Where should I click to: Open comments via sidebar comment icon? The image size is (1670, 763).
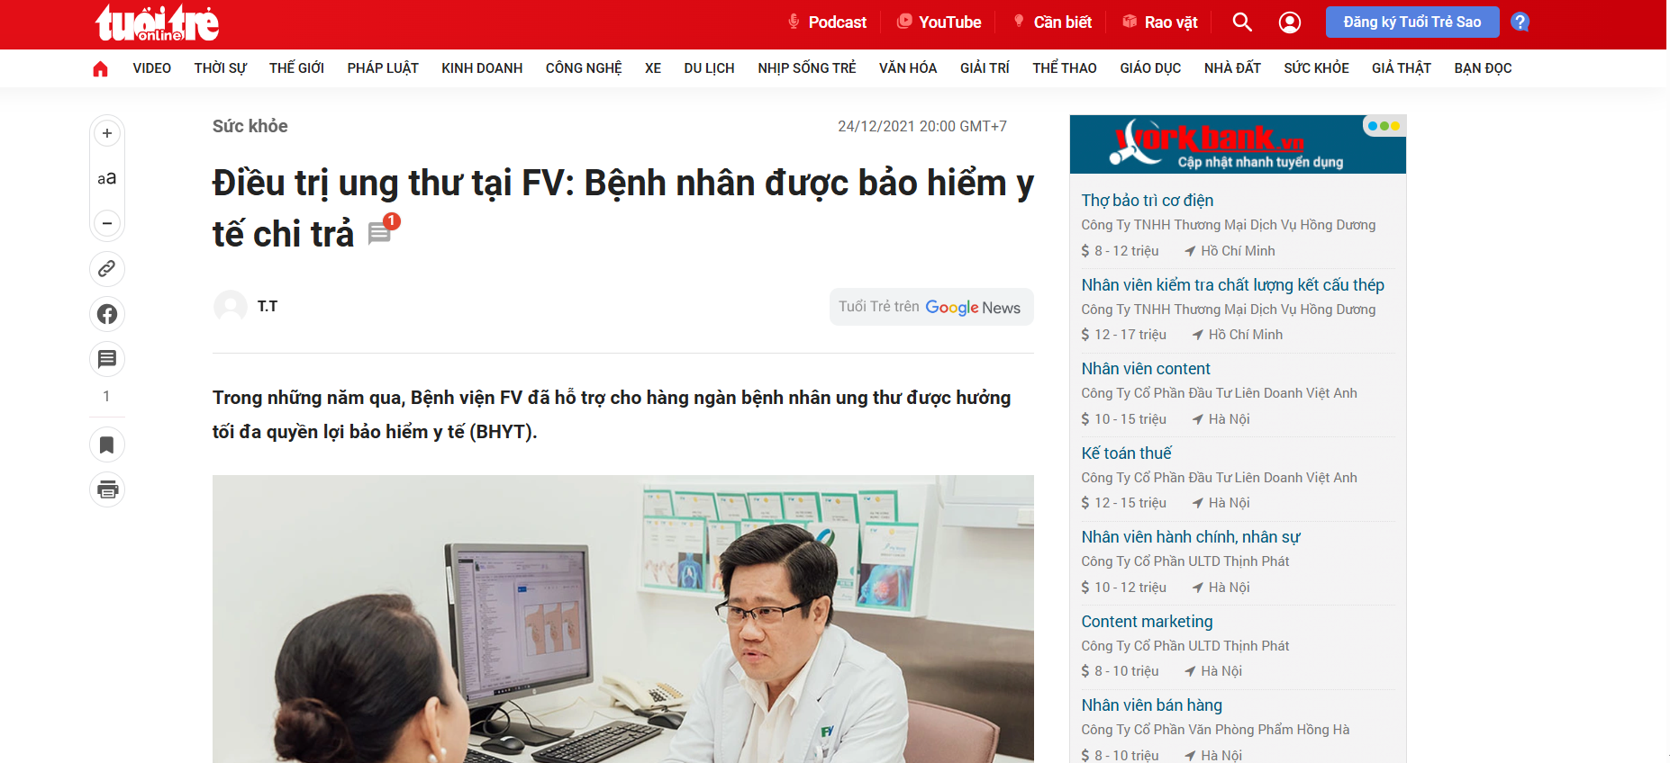pyautogui.click(x=107, y=359)
